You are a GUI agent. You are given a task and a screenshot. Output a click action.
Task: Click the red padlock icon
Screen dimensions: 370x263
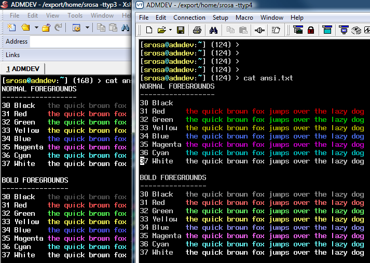(x=310, y=30)
